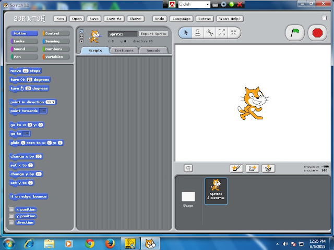This screenshot has height=250, width=334.
Task: Click the green flag to start scripts
Action: tap(295, 33)
